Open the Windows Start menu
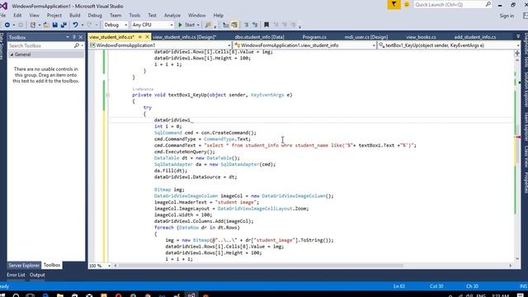The image size is (528, 297). pos(2,295)
